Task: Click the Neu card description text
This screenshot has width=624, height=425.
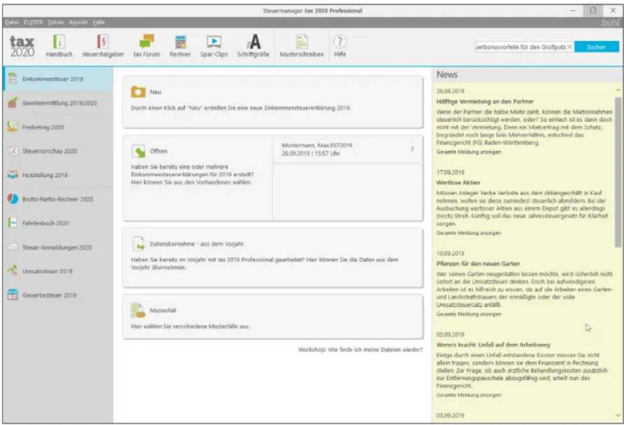Action: pos(241,108)
